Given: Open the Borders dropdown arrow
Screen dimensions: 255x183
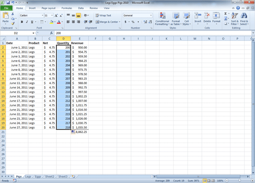Looking at the screenshot, I should (45, 22).
